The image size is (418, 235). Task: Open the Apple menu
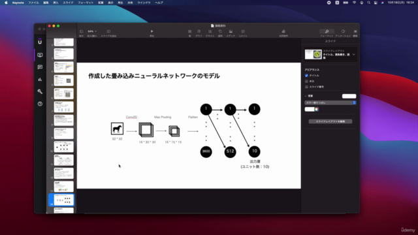tap(6, 3)
